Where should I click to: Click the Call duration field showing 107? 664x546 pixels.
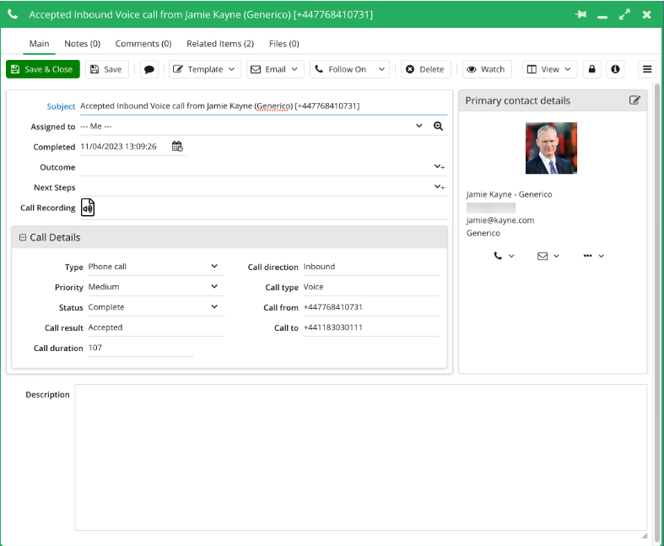coord(141,348)
